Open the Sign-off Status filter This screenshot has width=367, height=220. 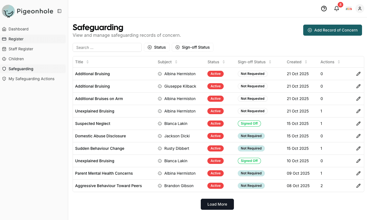(192, 47)
